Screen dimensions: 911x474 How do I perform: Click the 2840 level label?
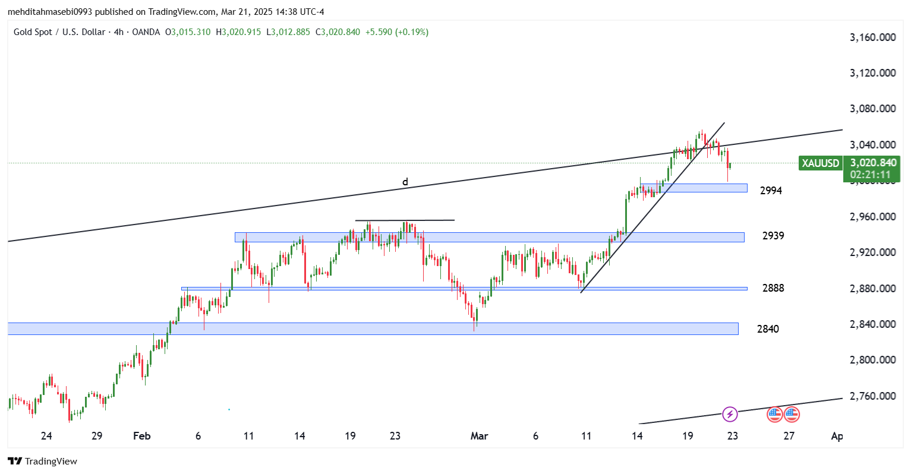point(768,329)
